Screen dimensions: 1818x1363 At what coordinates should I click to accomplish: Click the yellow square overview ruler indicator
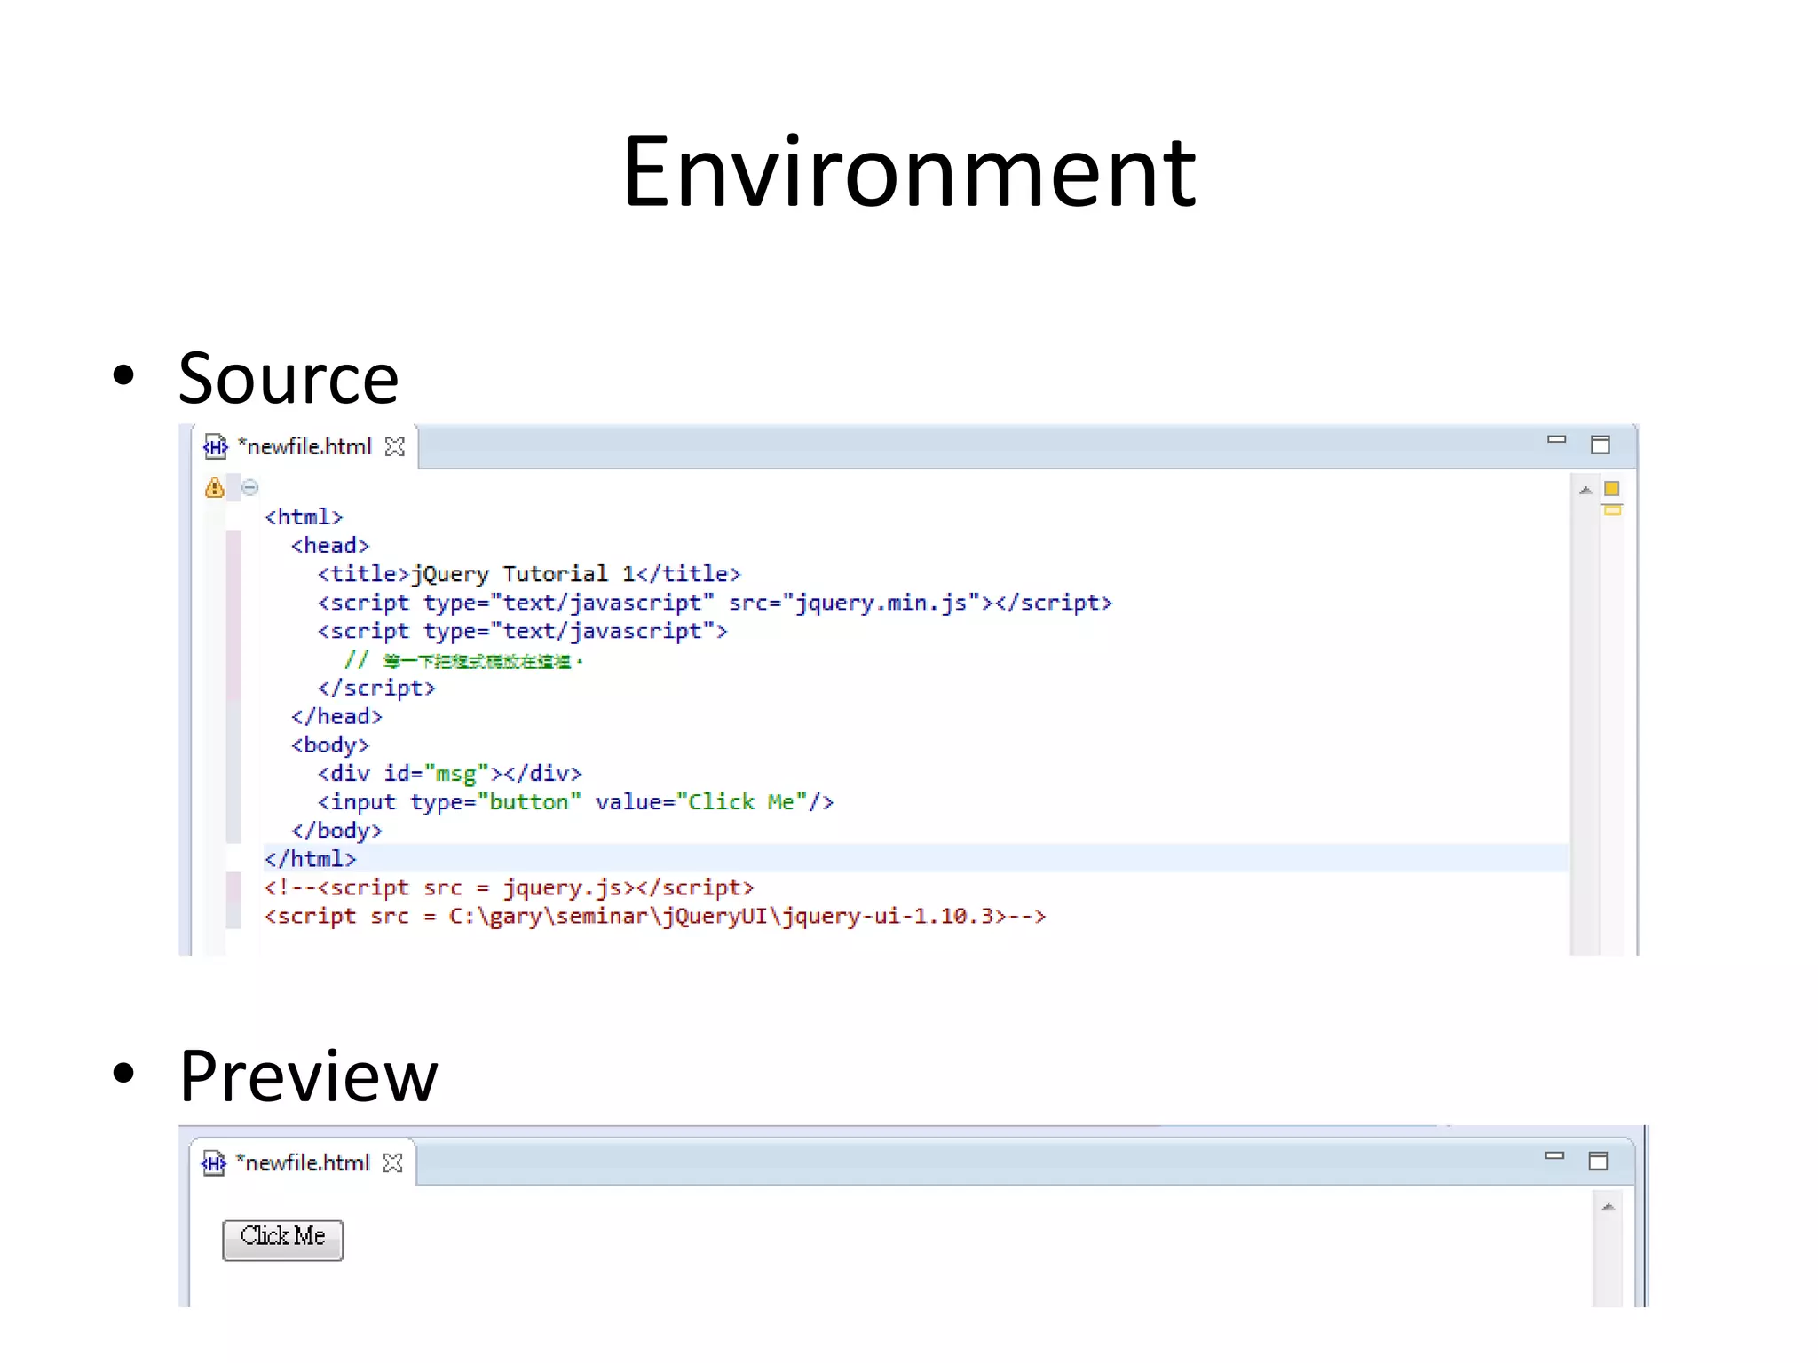coord(1612,488)
